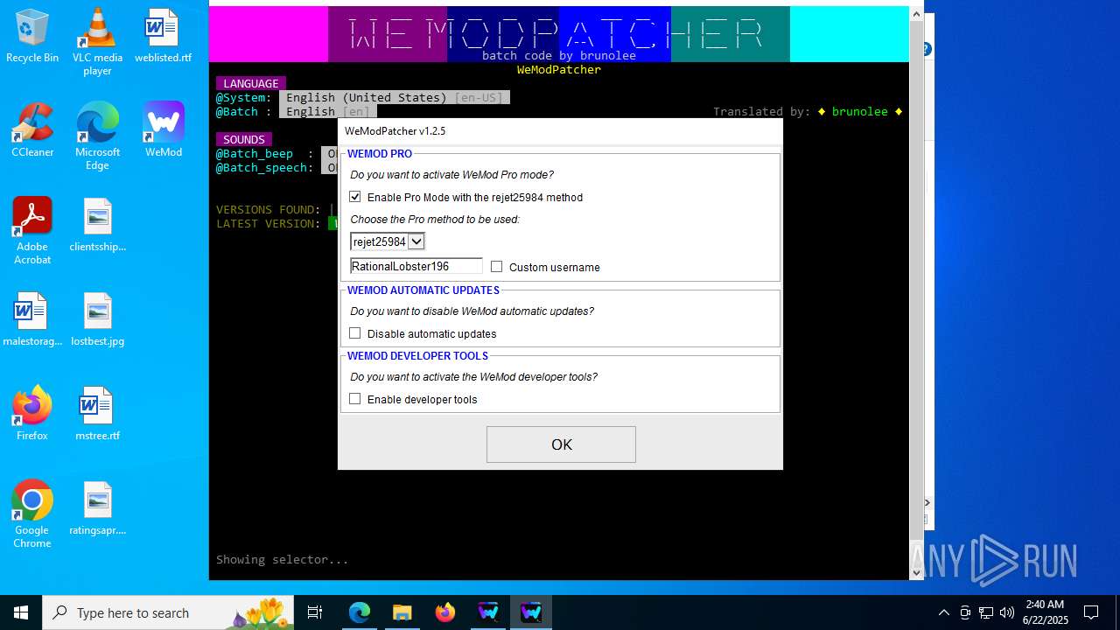Select ratingsapr image file on desktop

click(97, 508)
